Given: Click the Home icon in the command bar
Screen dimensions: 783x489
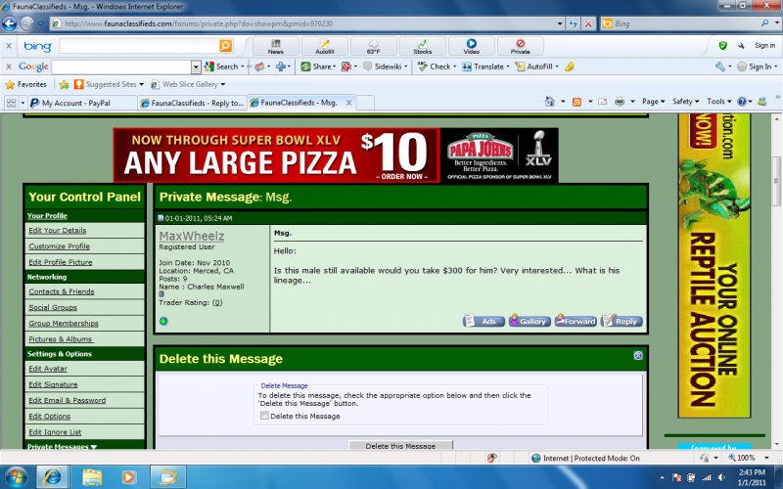Looking at the screenshot, I should (x=550, y=102).
